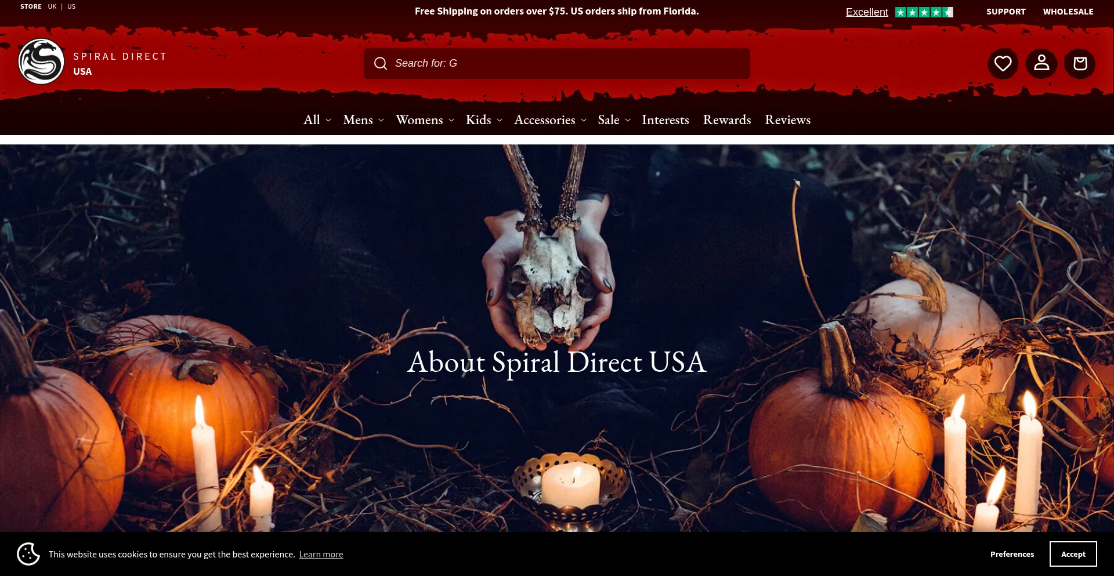Click the STORE label text

(31, 6)
